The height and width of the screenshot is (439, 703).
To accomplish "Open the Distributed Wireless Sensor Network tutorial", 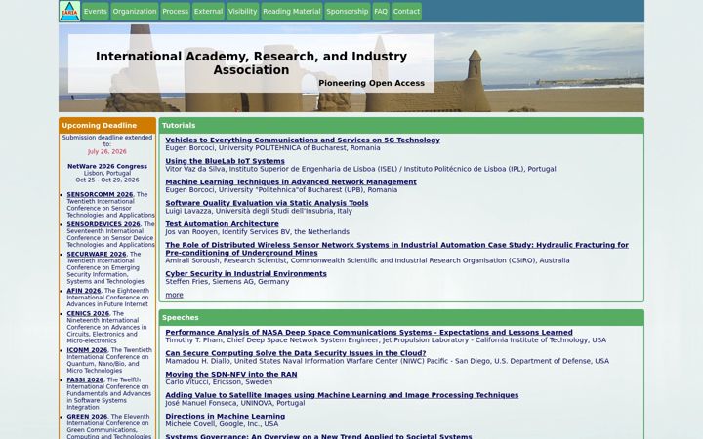I will pyautogui.click(x=396, y=249).
